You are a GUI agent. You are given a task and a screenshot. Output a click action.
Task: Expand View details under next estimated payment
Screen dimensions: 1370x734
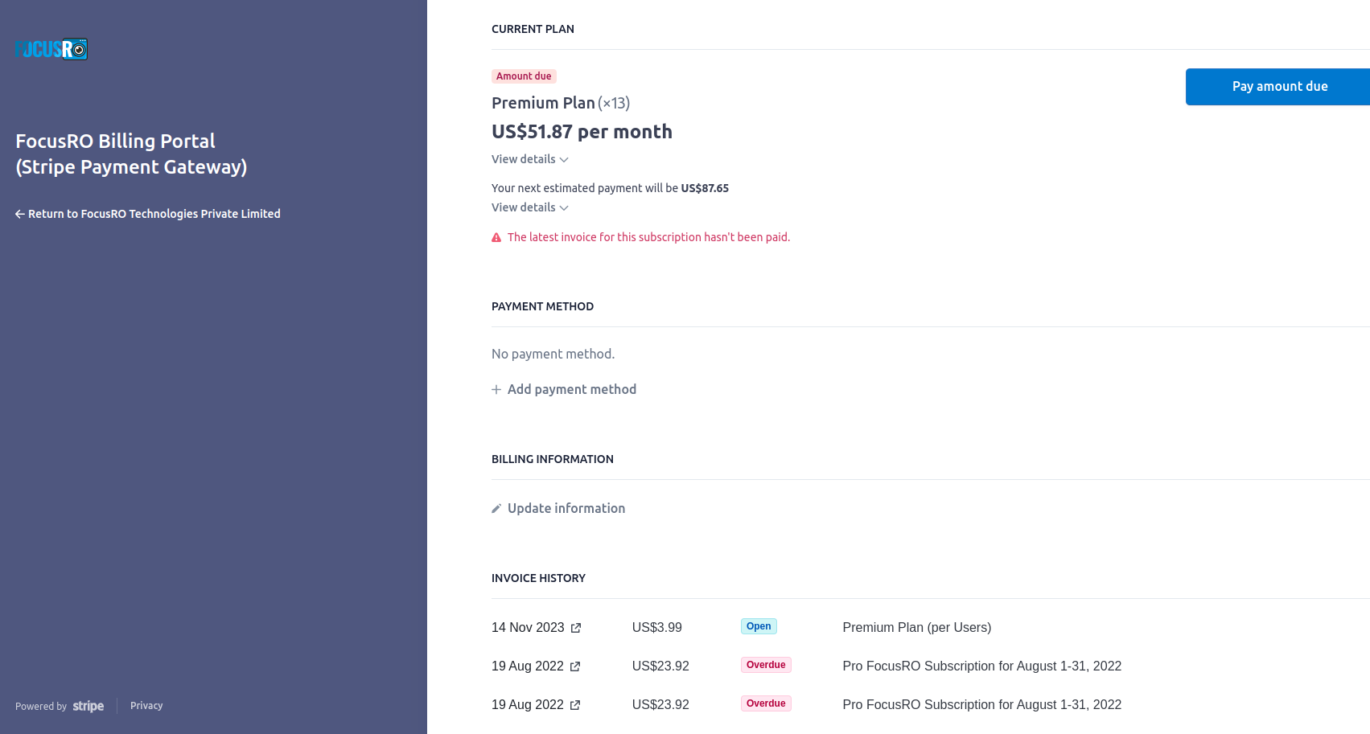tap(530, 207)
